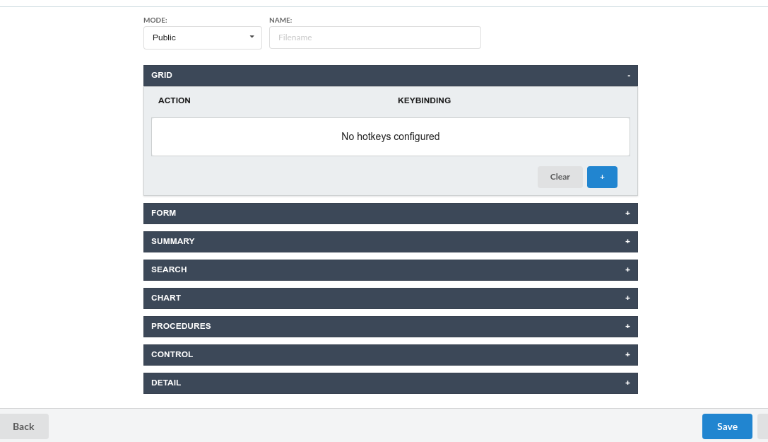The width and height of the screenshot is (768, 442).
Task: Click the Save button
Action: pos(727,426)
